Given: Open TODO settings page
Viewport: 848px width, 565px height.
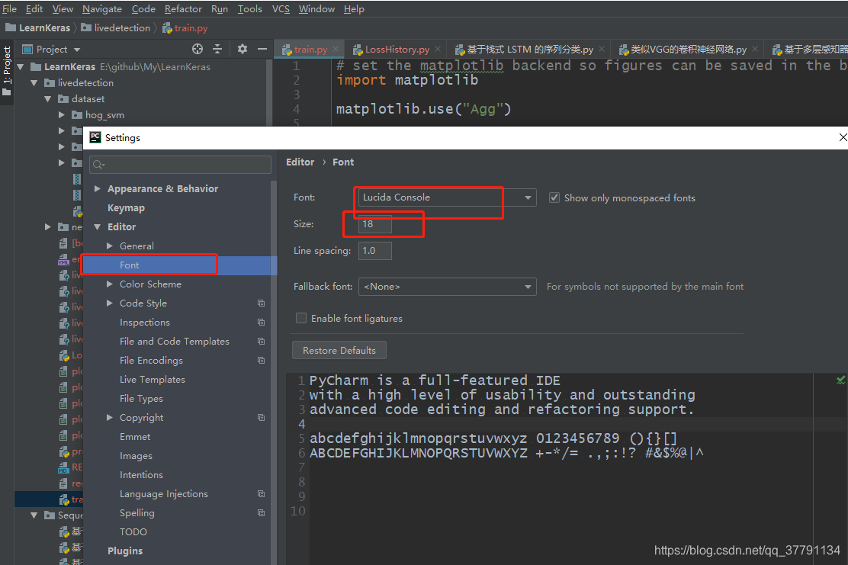Looking at the screenshot, I should pyautogui.click(x=133, y=532).
